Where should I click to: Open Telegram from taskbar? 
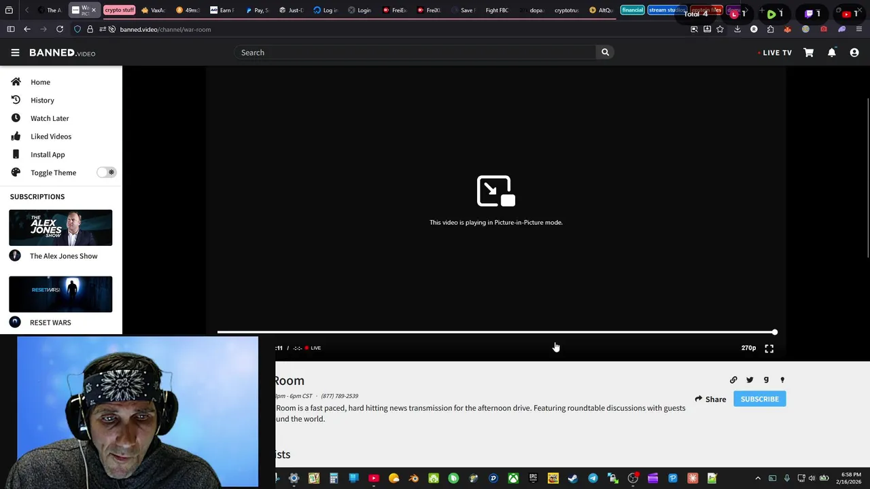pos(593,479)
